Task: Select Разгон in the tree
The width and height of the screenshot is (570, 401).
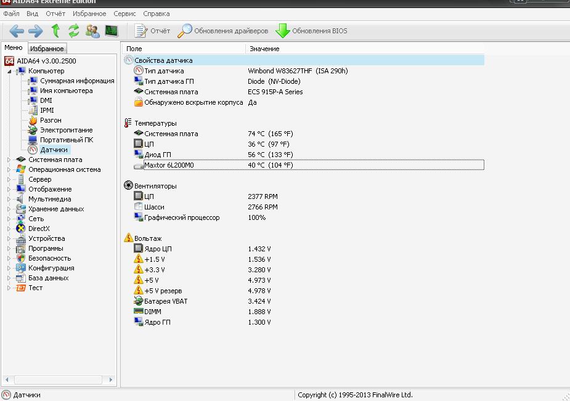Action: coord(51,120)
